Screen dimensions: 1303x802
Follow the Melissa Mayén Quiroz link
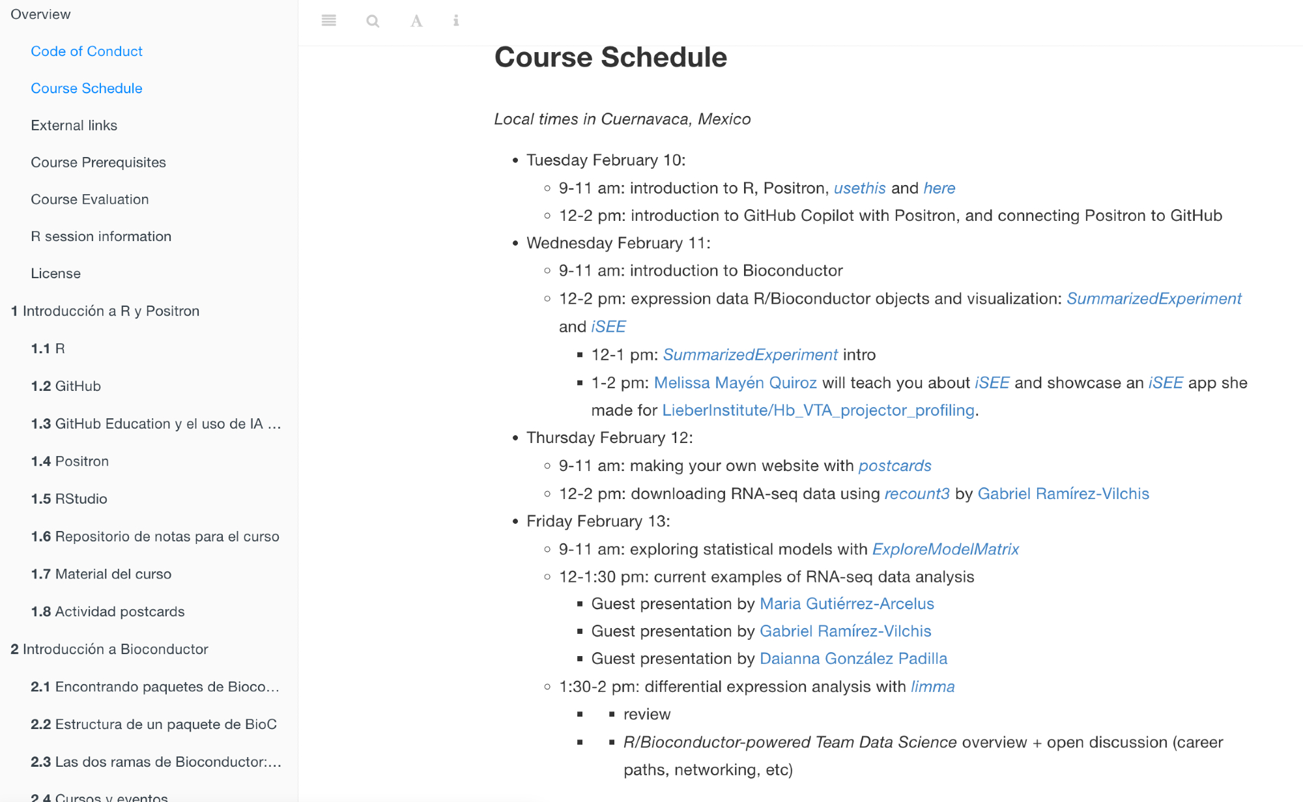coord(735,383)
